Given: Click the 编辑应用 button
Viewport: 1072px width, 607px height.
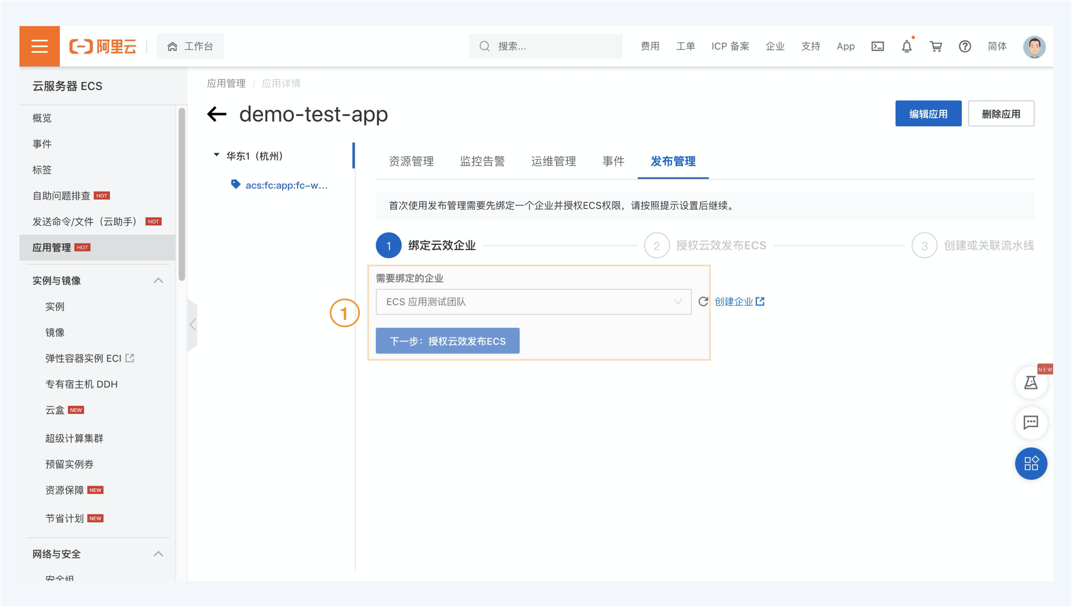Looking at the screenshot, I should point(928,113).
